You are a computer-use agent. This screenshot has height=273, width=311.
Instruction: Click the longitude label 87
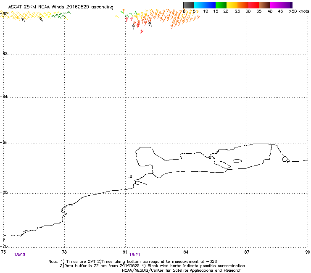click(x=247, y=252)
